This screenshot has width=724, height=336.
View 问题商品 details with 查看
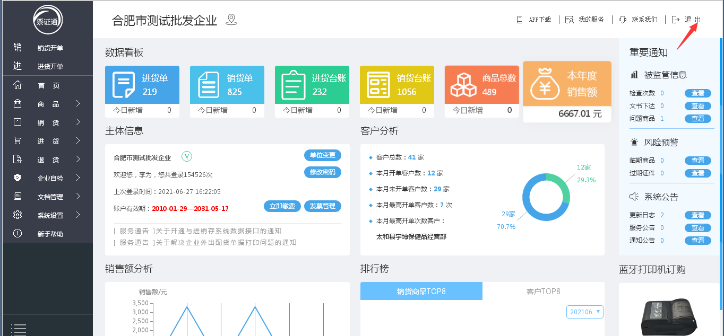point(698,119)
